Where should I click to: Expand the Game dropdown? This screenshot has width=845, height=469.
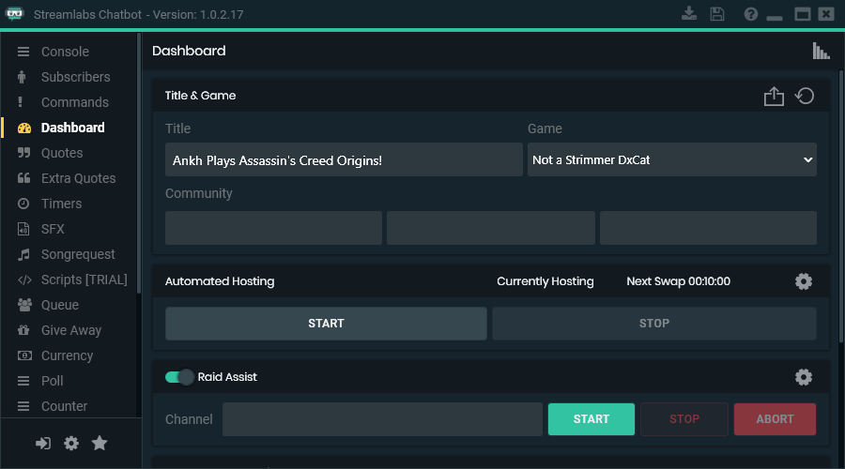coord(671,160)
